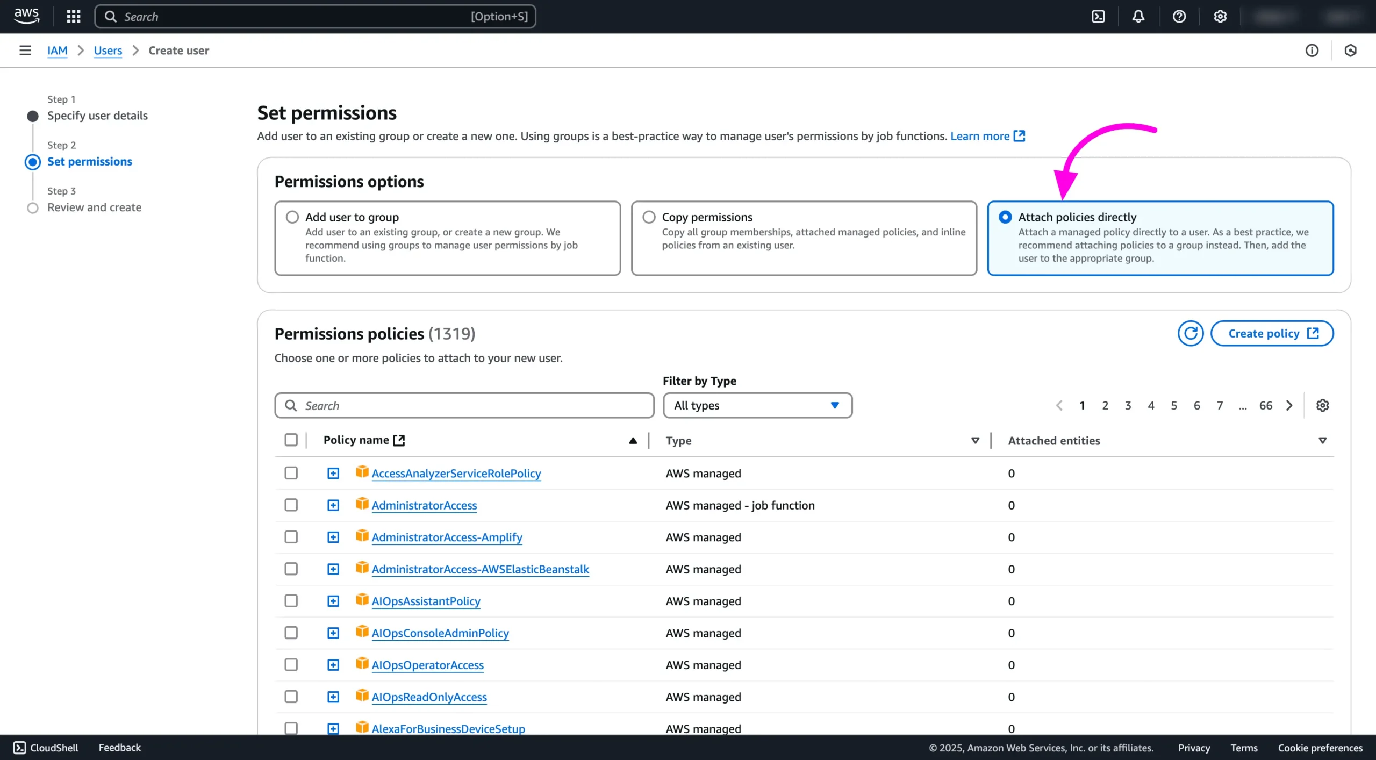Click the top AWS console Search bar
Image resolution: width=1376 pixels, height=760 pixels.
click(x=315, y=17)
